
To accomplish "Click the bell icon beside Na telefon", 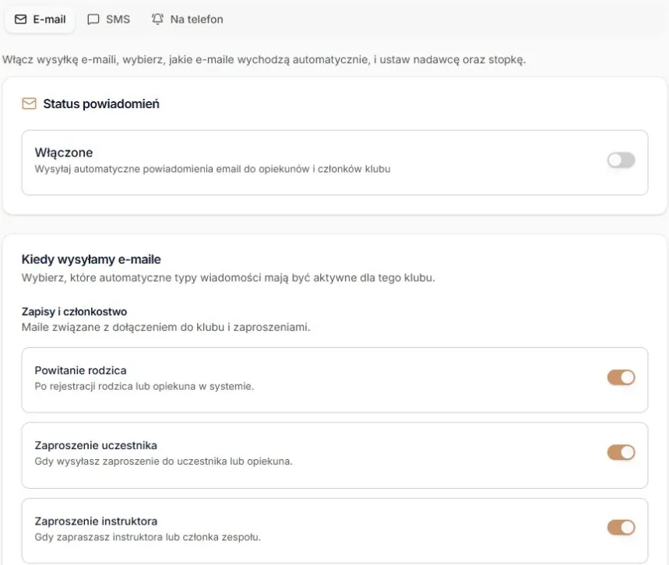I will 157,19.
